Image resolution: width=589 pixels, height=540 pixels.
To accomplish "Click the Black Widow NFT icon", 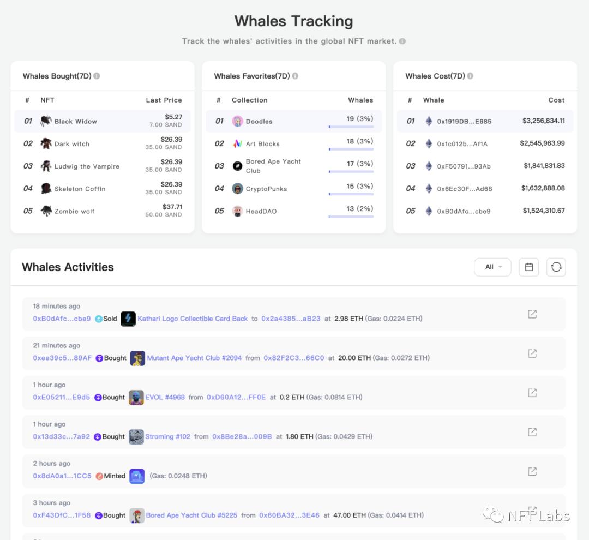I will click(46, 121).
